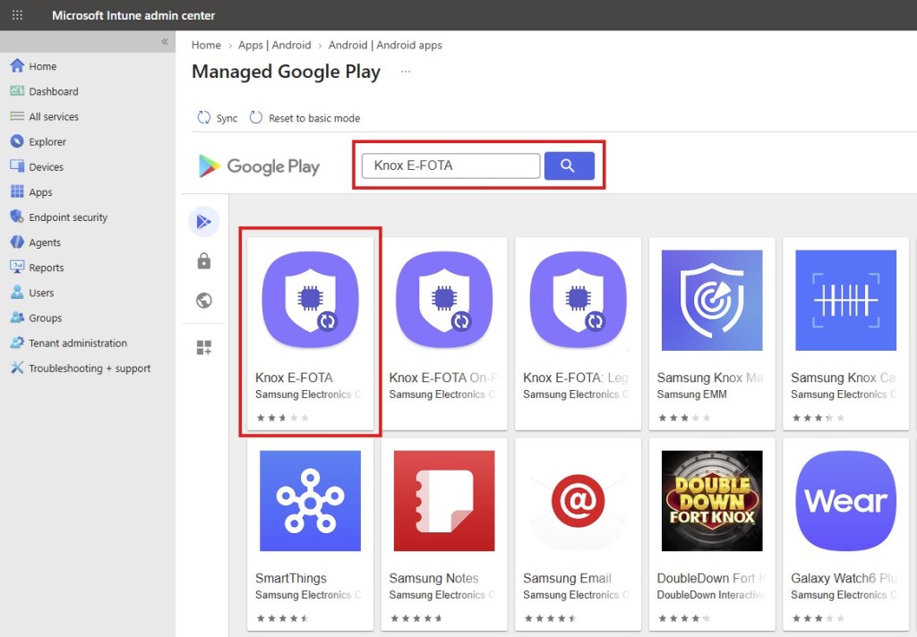Open the DoubleDown Fort Knox thumbnail

712,501
